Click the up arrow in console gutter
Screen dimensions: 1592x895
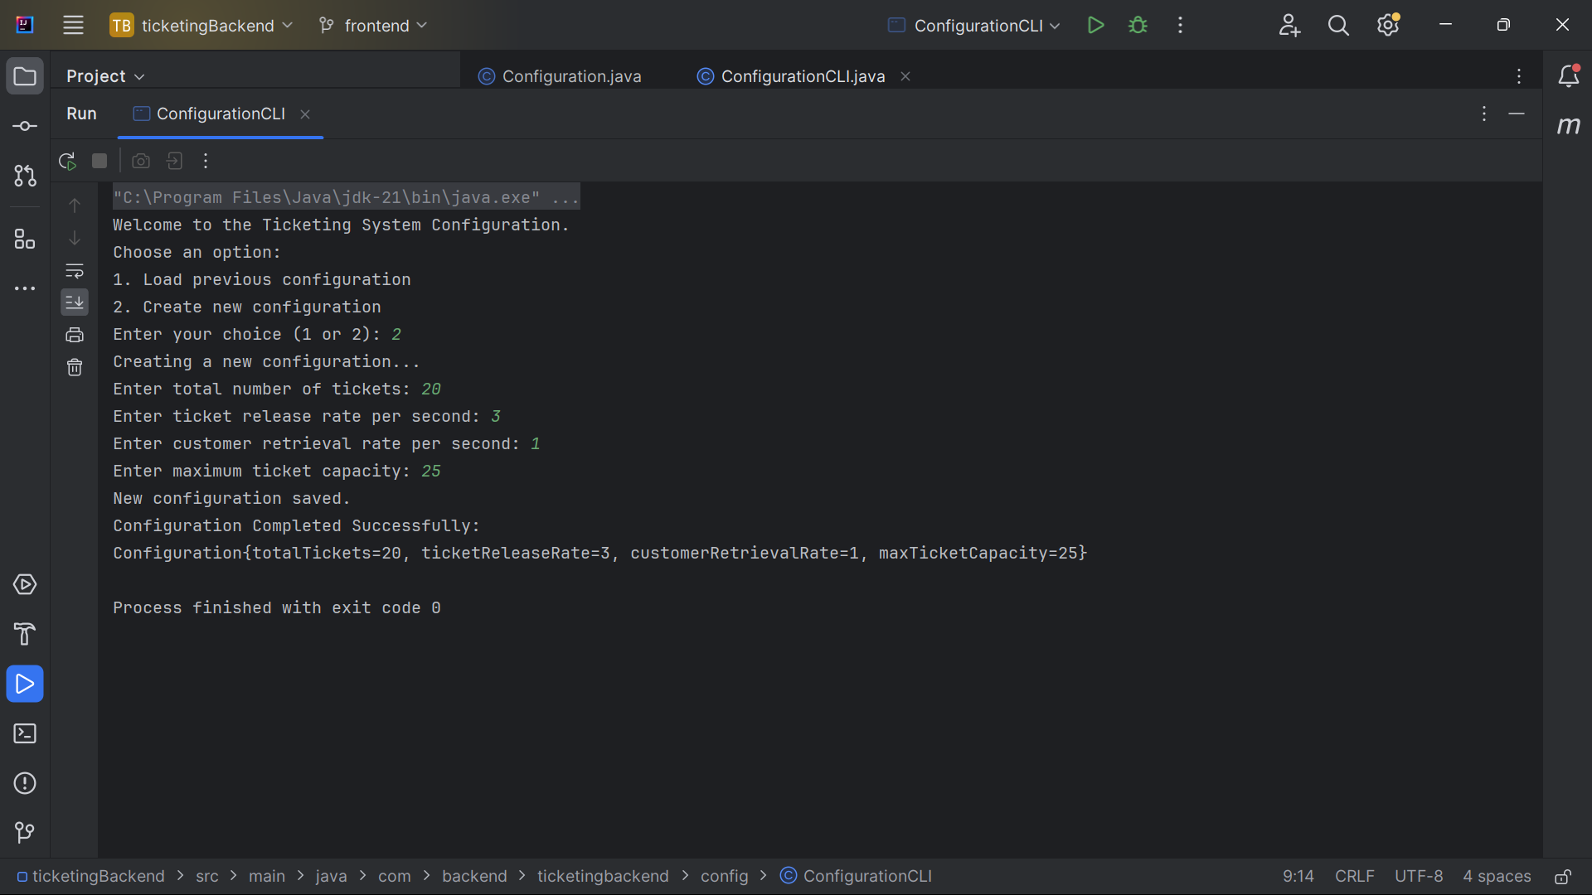[x=75, y=205]
